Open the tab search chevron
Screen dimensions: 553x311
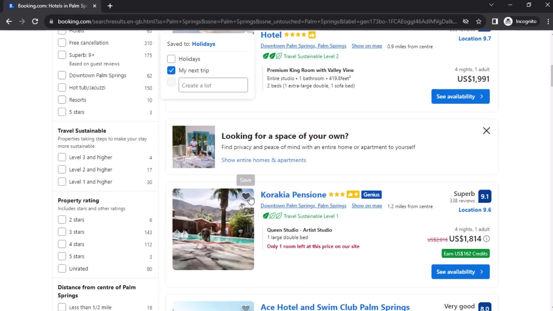click(x=491, y=5)
